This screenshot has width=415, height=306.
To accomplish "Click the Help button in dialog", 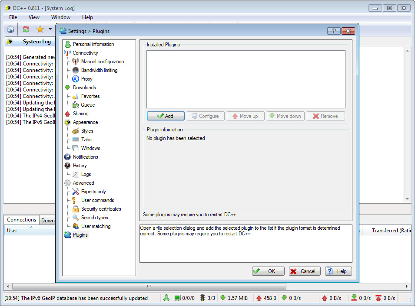I will 338,271.
